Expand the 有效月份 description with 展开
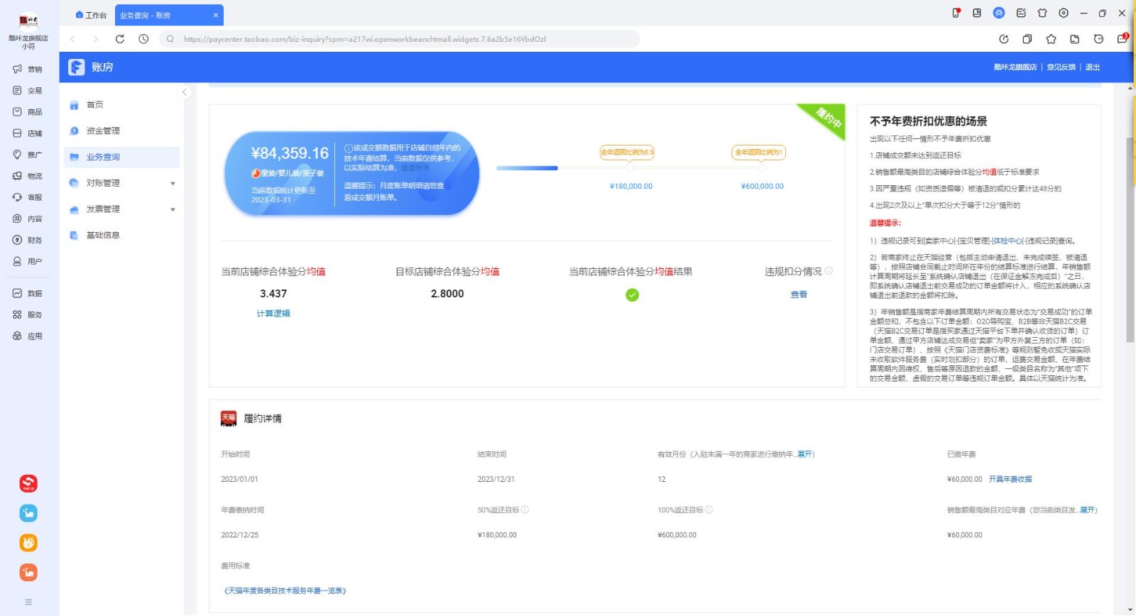Viewport: 1136px width, 616px height. coord(805,454)
